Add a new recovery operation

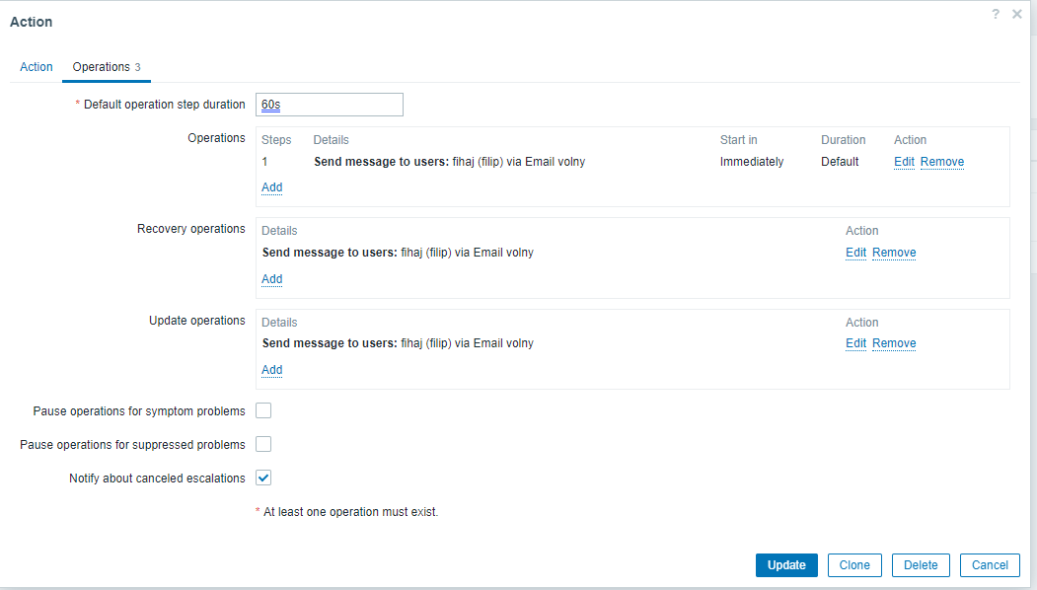click(x=272, y=279)
